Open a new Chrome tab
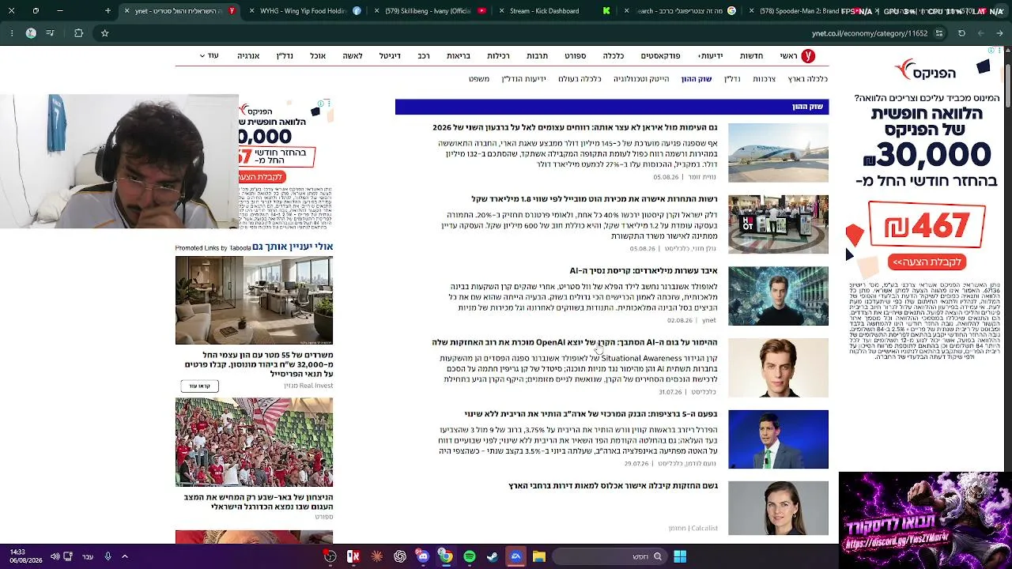 108,11
